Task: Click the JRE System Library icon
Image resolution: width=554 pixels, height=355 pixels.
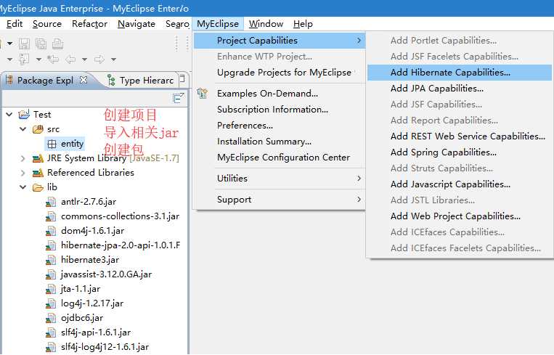Action: [x=38, y=158]
